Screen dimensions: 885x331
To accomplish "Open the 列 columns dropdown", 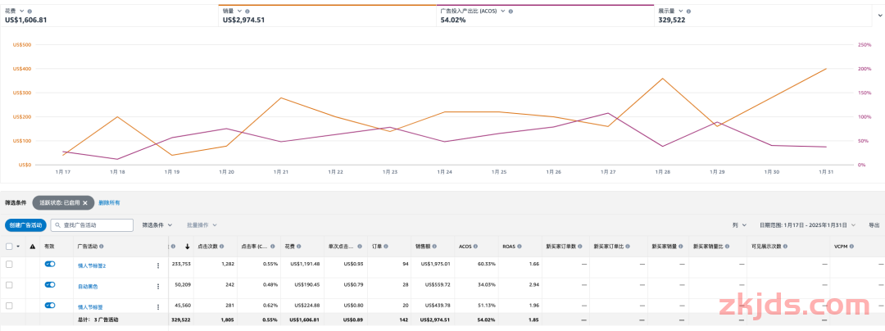I will pyautogui.click(x=739, y=225).
